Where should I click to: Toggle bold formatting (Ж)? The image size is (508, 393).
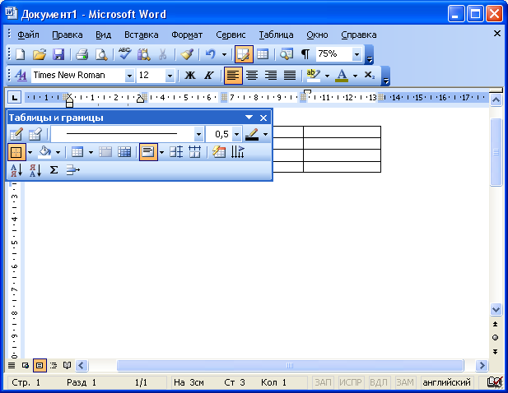coord(190,76)
